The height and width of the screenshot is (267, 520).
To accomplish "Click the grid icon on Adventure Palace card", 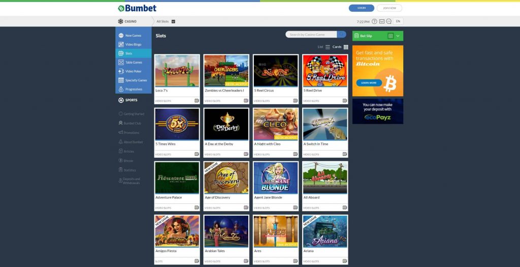I will point(197,207).
